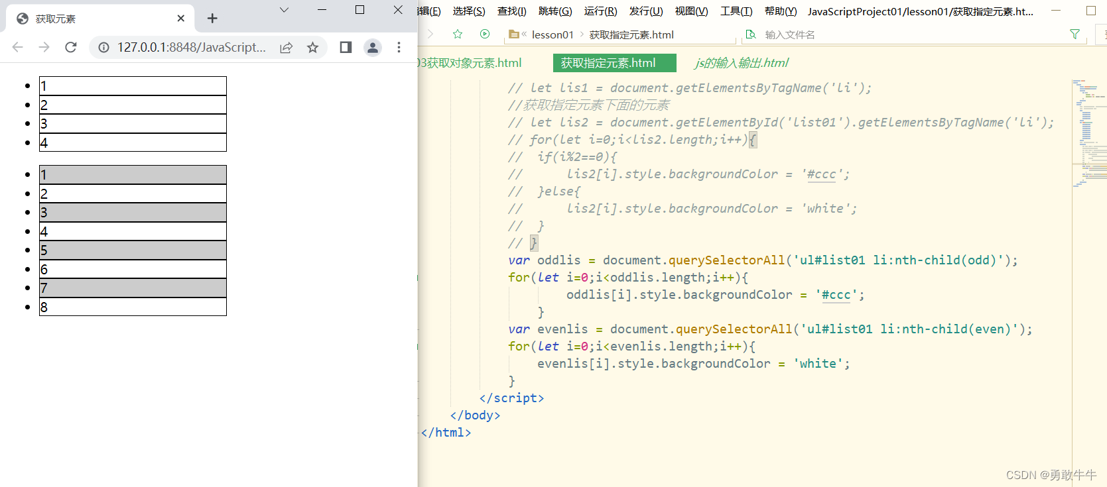
Task: Open Chrome three-dot menu
Action: tap(399, 47)
